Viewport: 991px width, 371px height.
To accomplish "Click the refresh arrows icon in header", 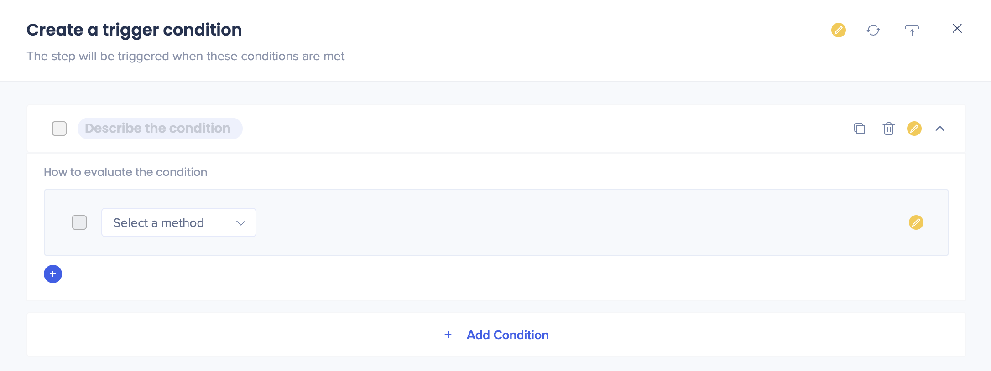I will 873,30.
